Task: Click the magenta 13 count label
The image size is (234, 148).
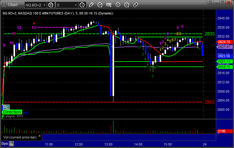Action: click(x=34, y=27)
